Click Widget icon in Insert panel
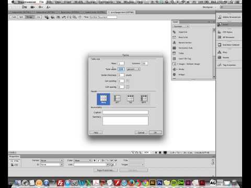 pyautogui.click(x=174, y=75)
